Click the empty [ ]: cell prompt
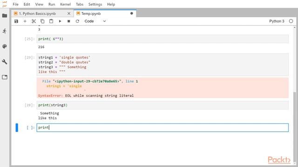The image size is (298, 167). coord(30,128)
